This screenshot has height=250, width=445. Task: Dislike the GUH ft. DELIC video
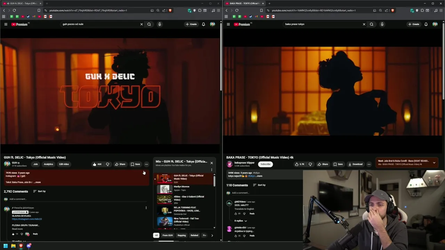107,164
